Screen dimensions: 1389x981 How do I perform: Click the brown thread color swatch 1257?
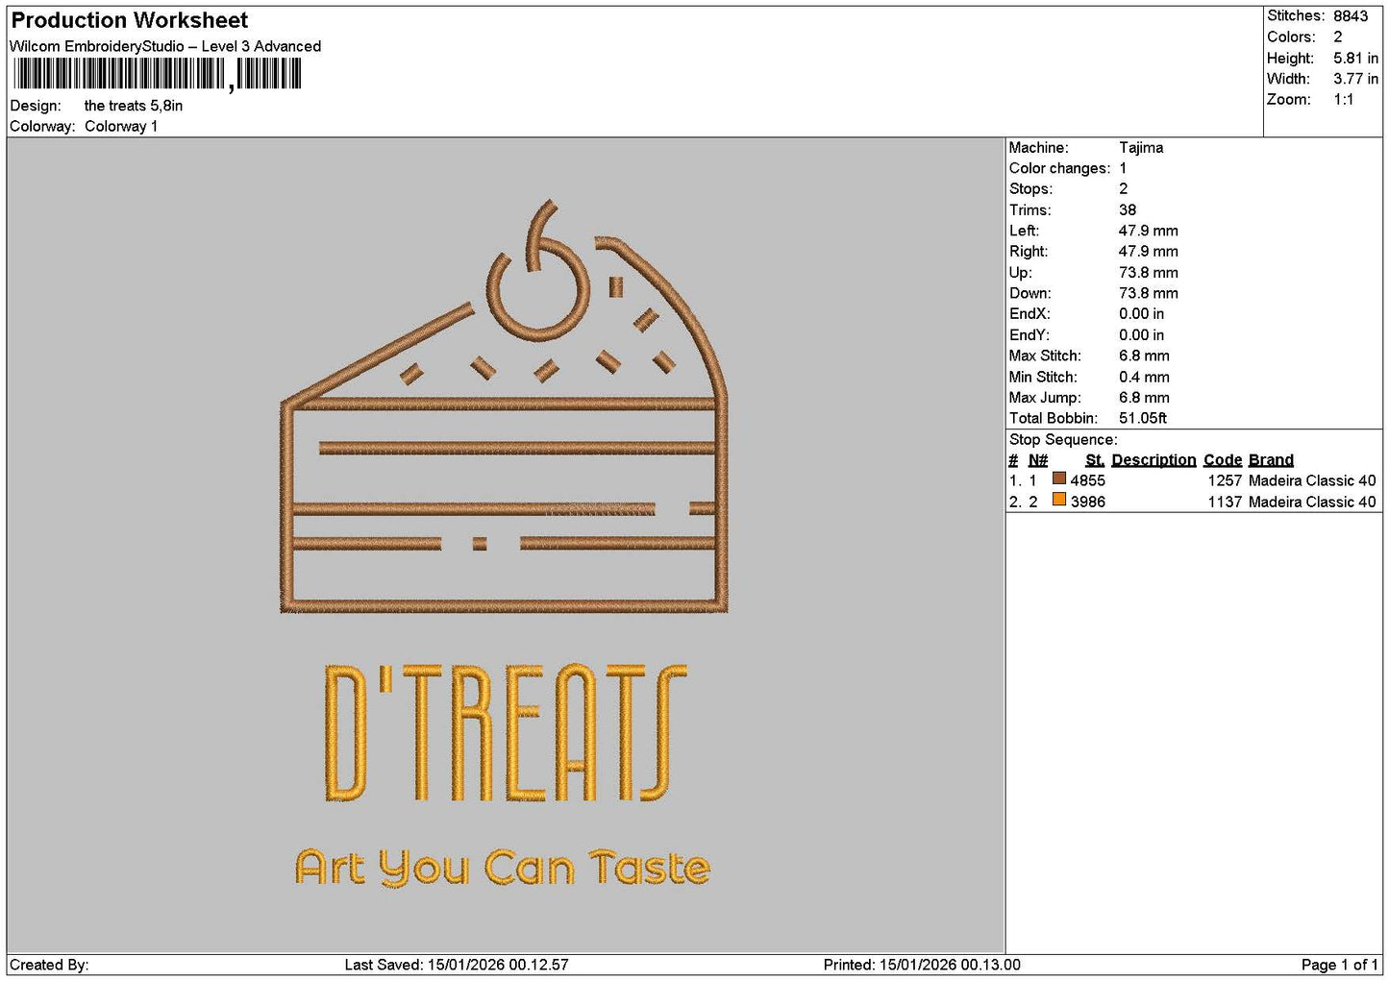[1058, 478]
